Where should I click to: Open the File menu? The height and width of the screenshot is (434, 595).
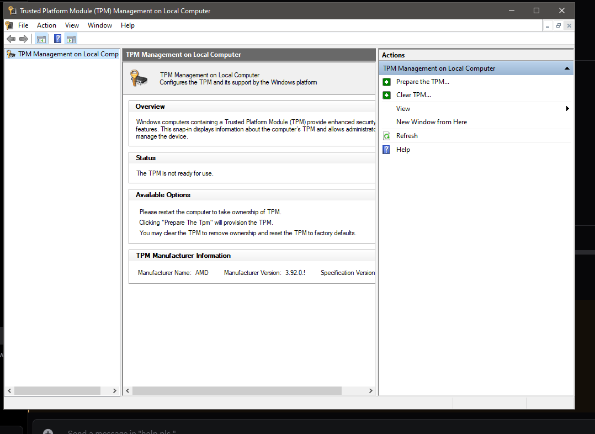tap(23, 25)
